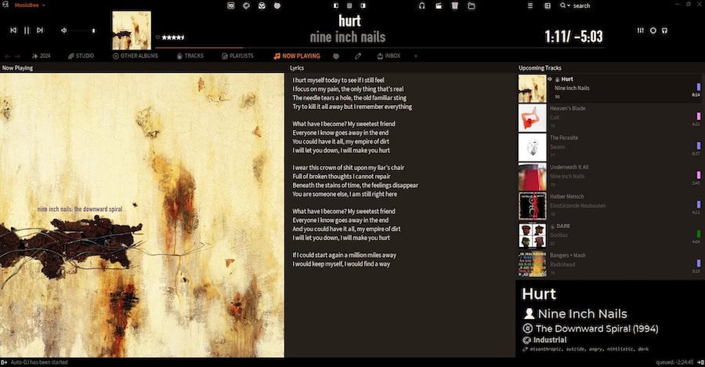
Task: Click the Industrial genre link
Action: click(549, 340)
